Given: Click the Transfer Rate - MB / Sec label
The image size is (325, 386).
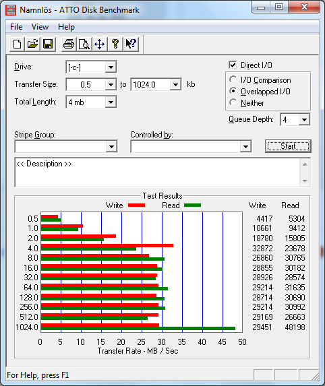Looking at the screenshot, I should pyautogui.click(x=138, y=351).
